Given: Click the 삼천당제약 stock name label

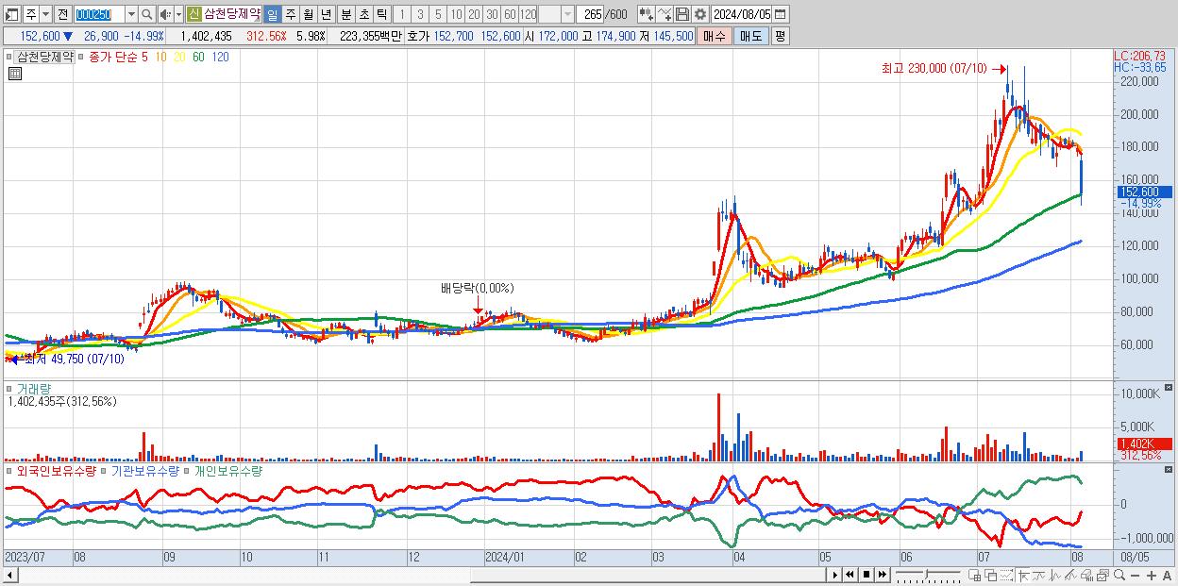Looking at the screenshot, I should click(232, 14).
